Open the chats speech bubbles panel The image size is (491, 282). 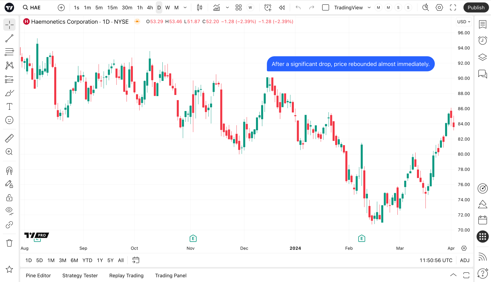pyautogui.click(x=483, y=74)
